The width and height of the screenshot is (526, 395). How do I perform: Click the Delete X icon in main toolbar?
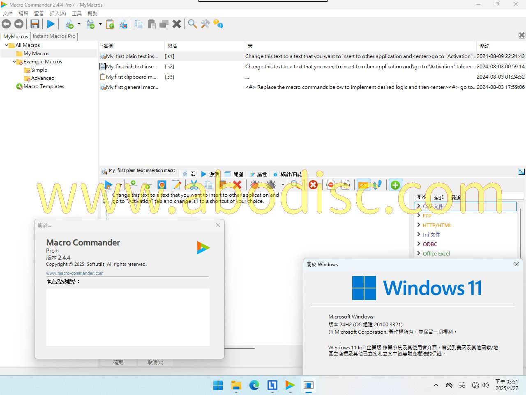point(177,24)
